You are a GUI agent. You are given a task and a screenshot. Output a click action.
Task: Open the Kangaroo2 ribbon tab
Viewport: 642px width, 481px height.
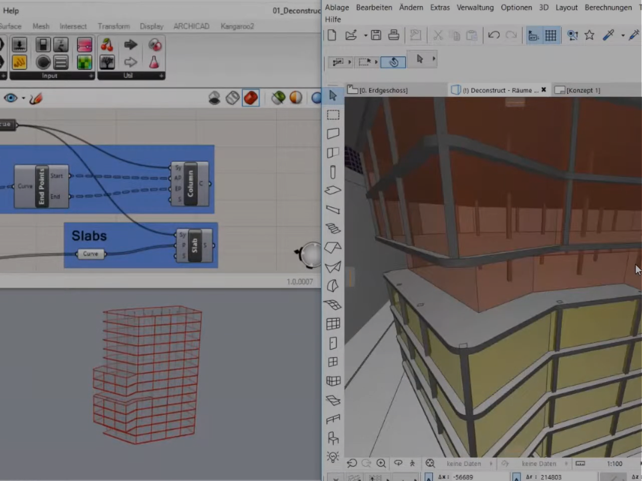[x=237, y=26]
